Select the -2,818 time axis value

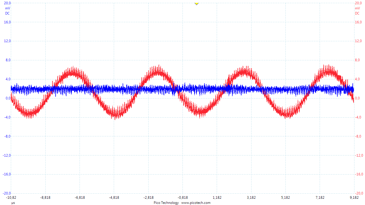point(148,197)
